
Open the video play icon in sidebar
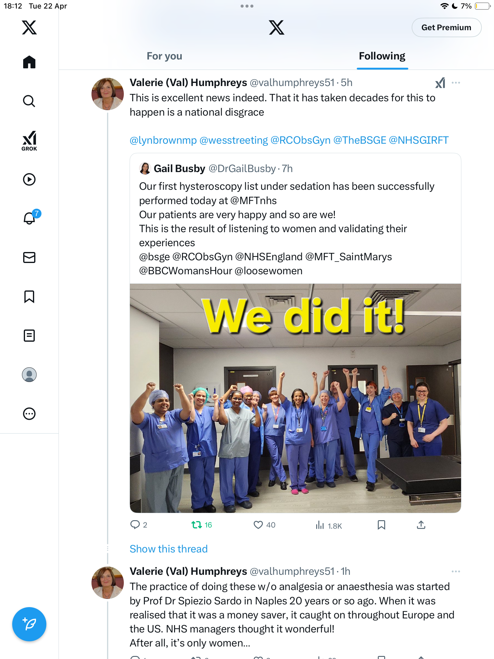click(x=29, y=179)
